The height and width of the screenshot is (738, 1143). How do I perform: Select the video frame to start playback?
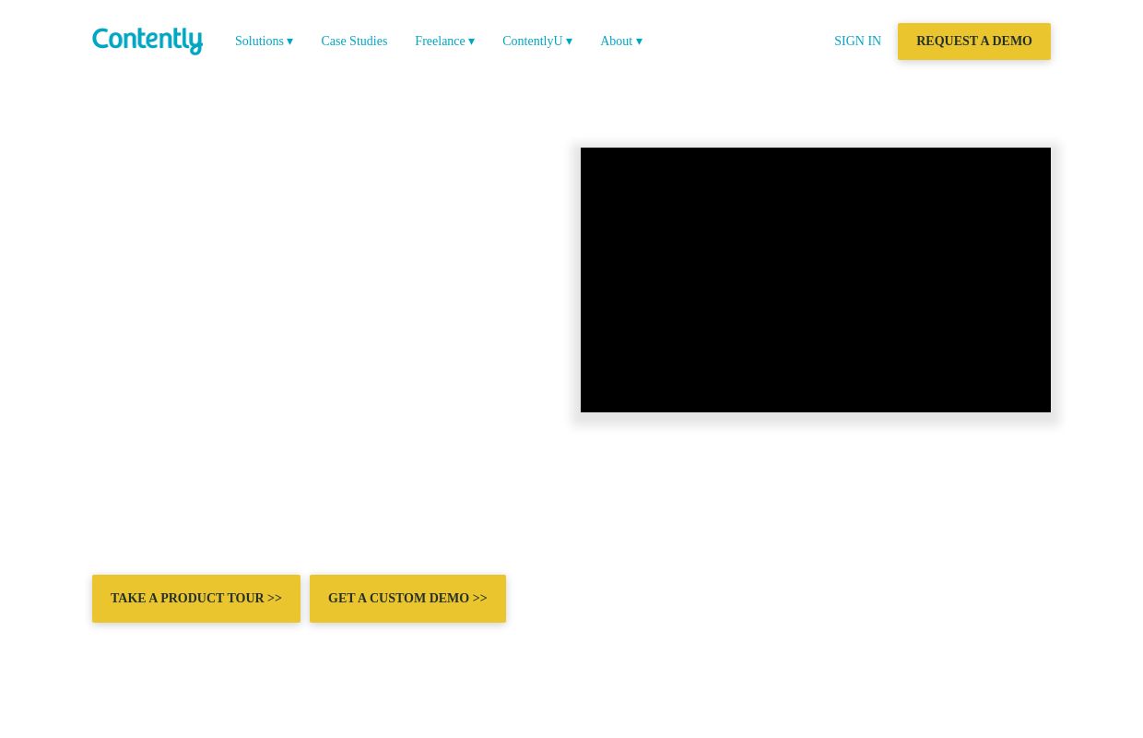(x=816, y=280)
